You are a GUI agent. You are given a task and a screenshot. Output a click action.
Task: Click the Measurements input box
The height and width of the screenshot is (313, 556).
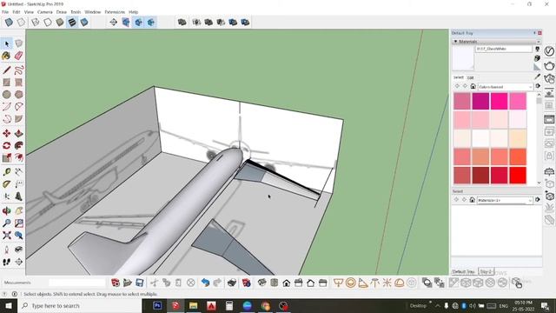(77, 283)
